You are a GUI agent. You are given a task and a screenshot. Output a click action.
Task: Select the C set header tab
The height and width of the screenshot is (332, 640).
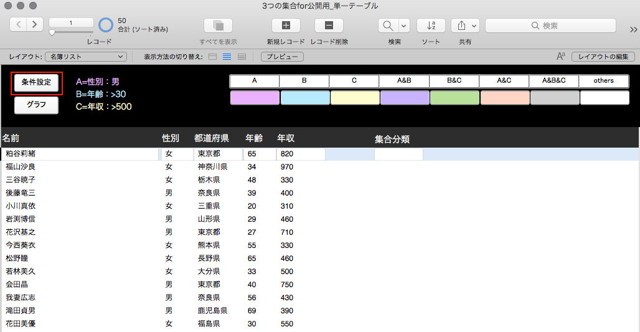pyautogui.click(x=354, y=81)
